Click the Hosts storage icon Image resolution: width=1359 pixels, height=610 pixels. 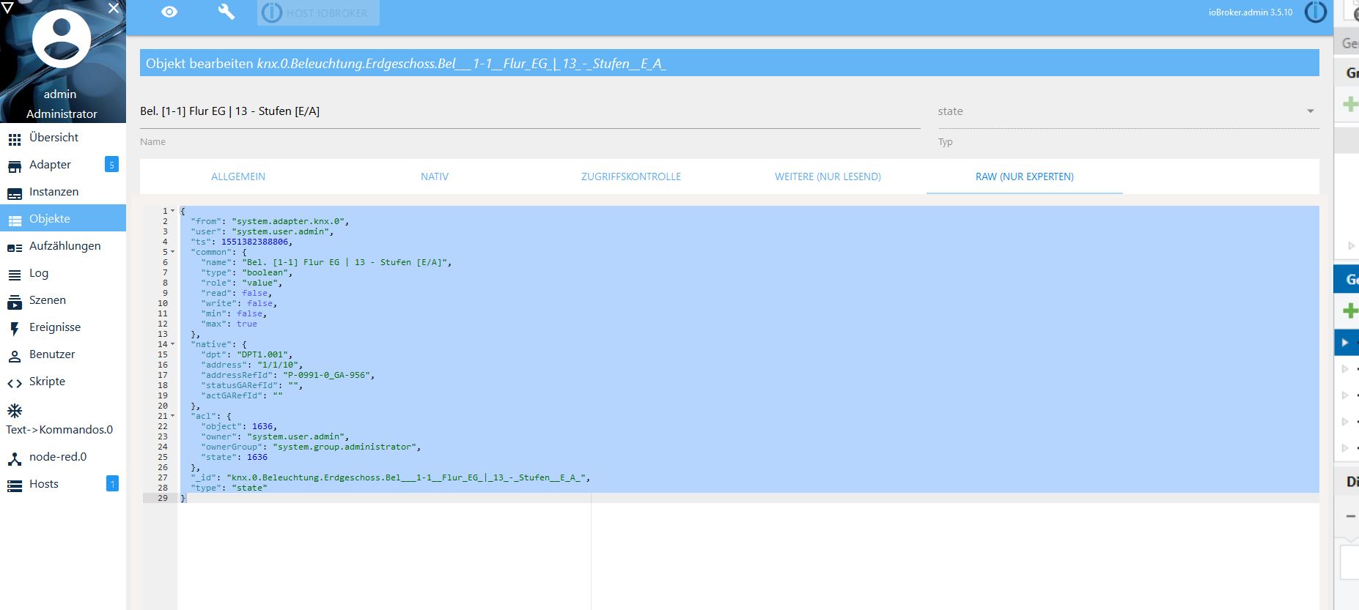[15, 486]
